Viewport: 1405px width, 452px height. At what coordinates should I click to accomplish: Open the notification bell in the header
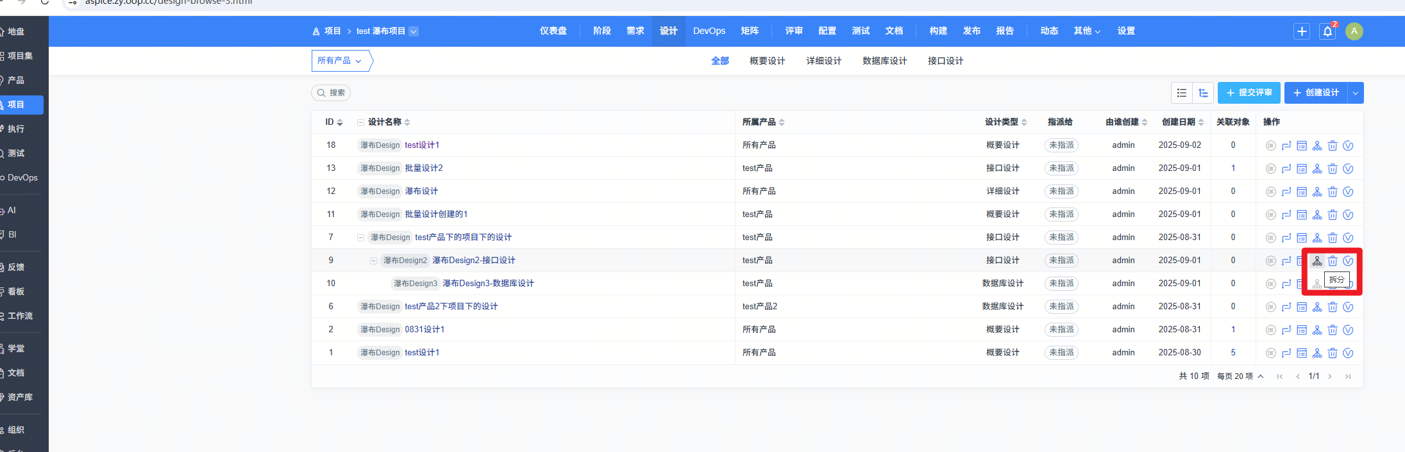tap(1327, 31)
